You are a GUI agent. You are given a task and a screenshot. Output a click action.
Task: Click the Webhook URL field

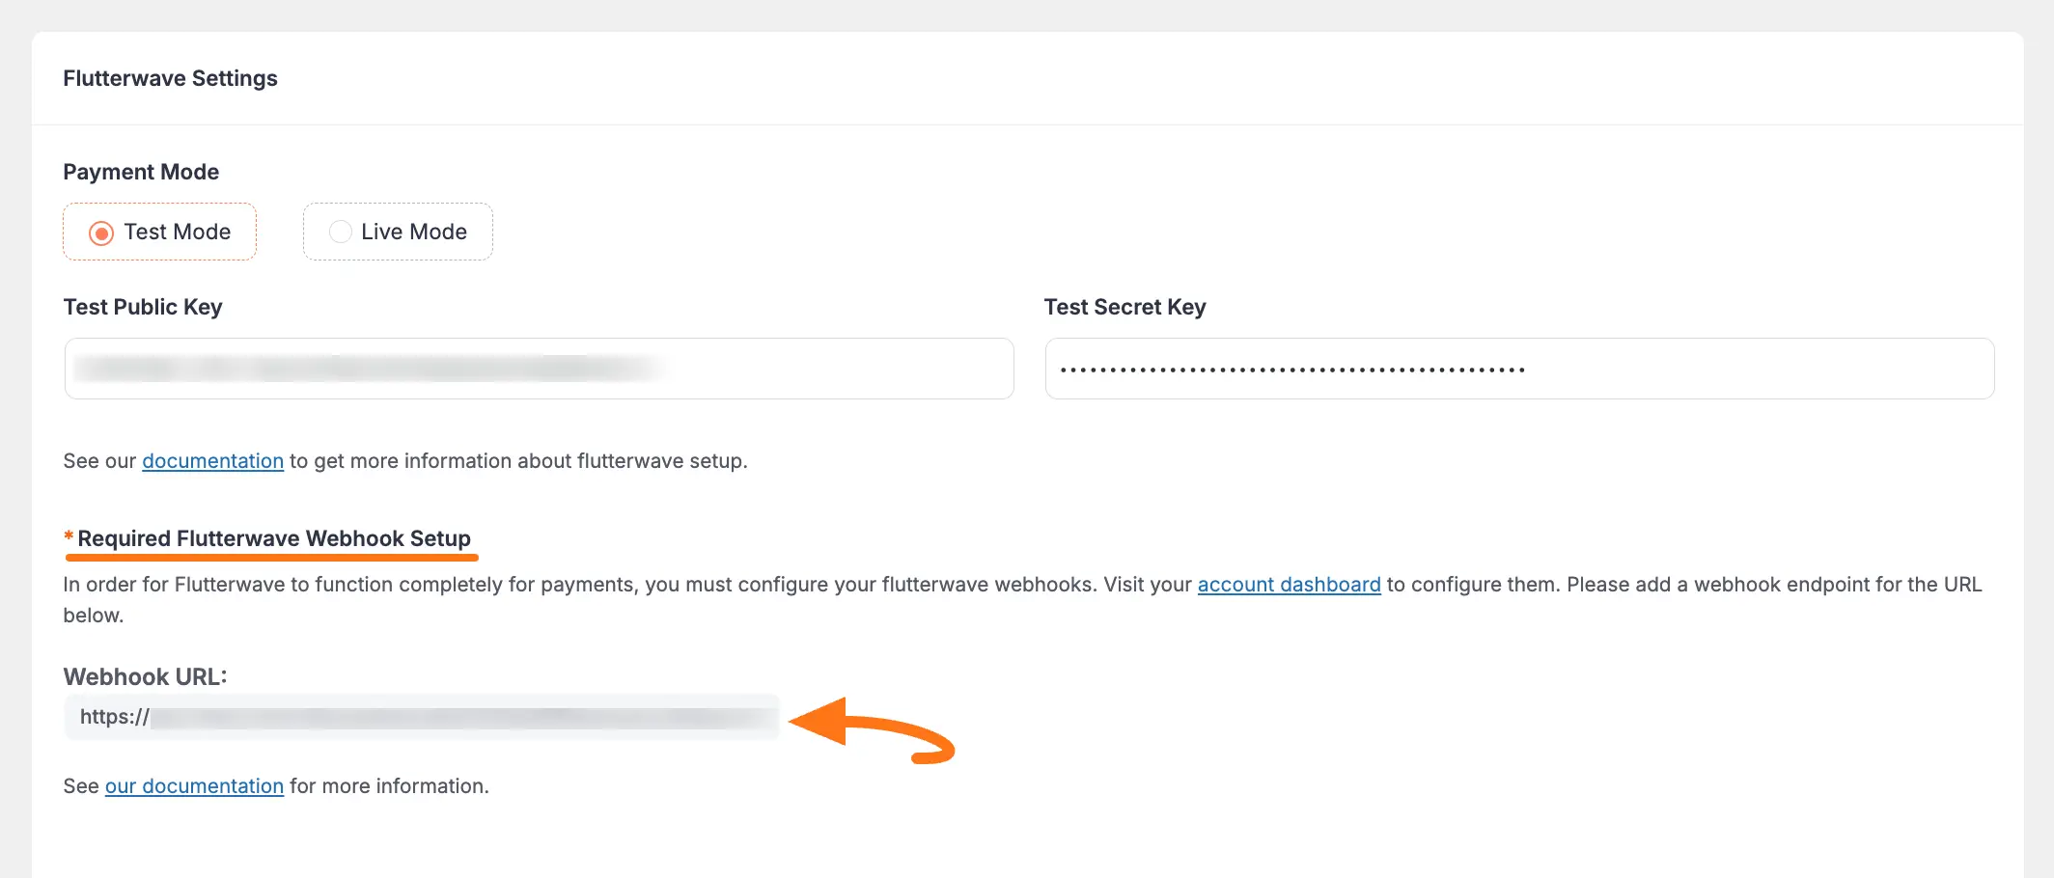[x=421, y=717]
